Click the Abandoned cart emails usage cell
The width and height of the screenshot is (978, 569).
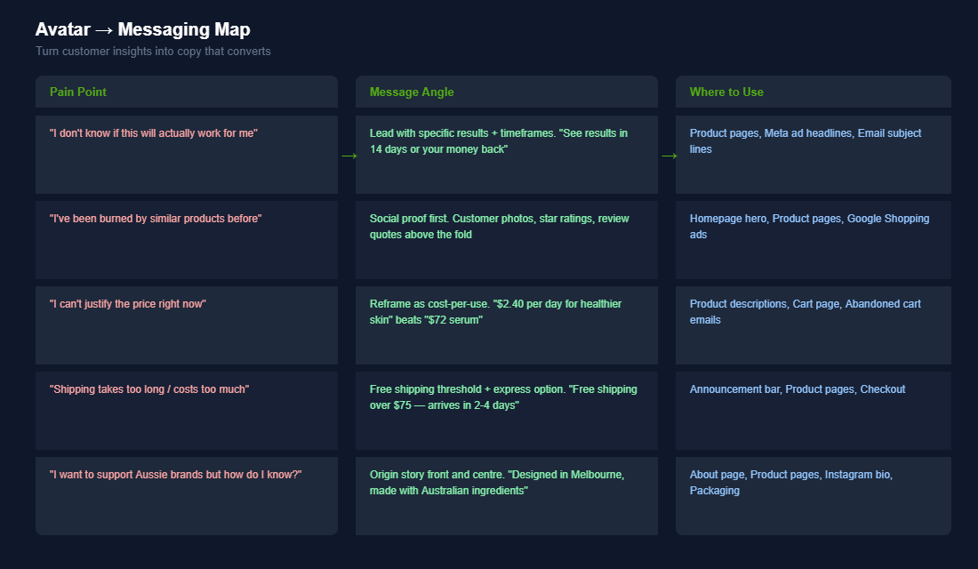(x=813, y=325)
